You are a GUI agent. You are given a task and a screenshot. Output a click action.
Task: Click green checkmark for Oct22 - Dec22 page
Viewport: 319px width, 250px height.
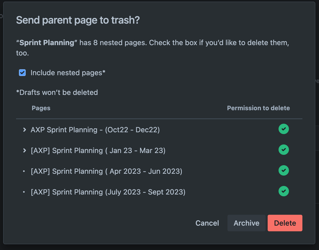(x=284, y=129)
